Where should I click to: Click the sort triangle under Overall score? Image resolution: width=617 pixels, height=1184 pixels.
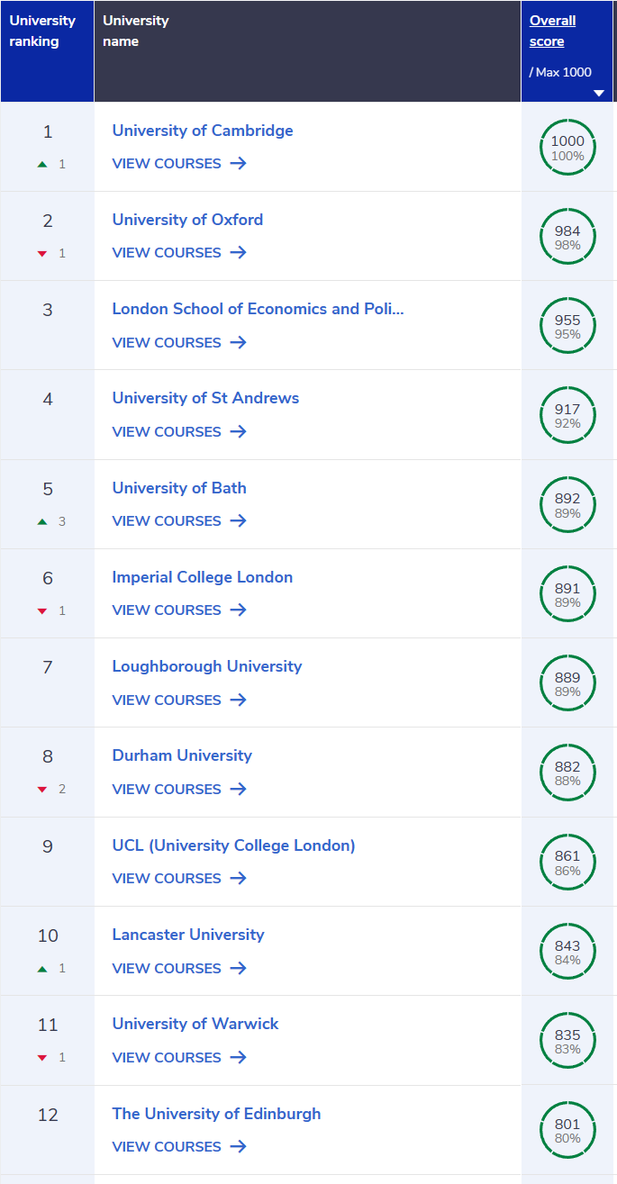pos(599,94)
